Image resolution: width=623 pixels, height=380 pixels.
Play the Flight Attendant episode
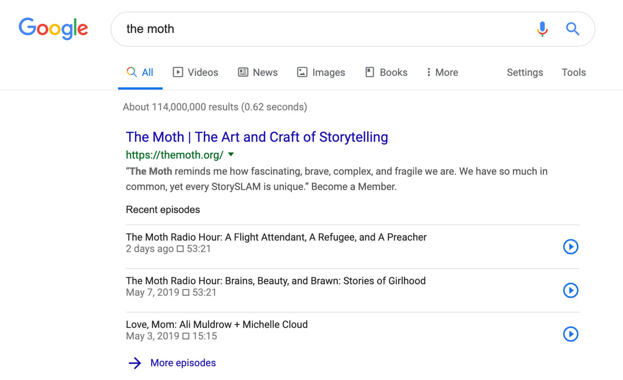tap(571, 246)
